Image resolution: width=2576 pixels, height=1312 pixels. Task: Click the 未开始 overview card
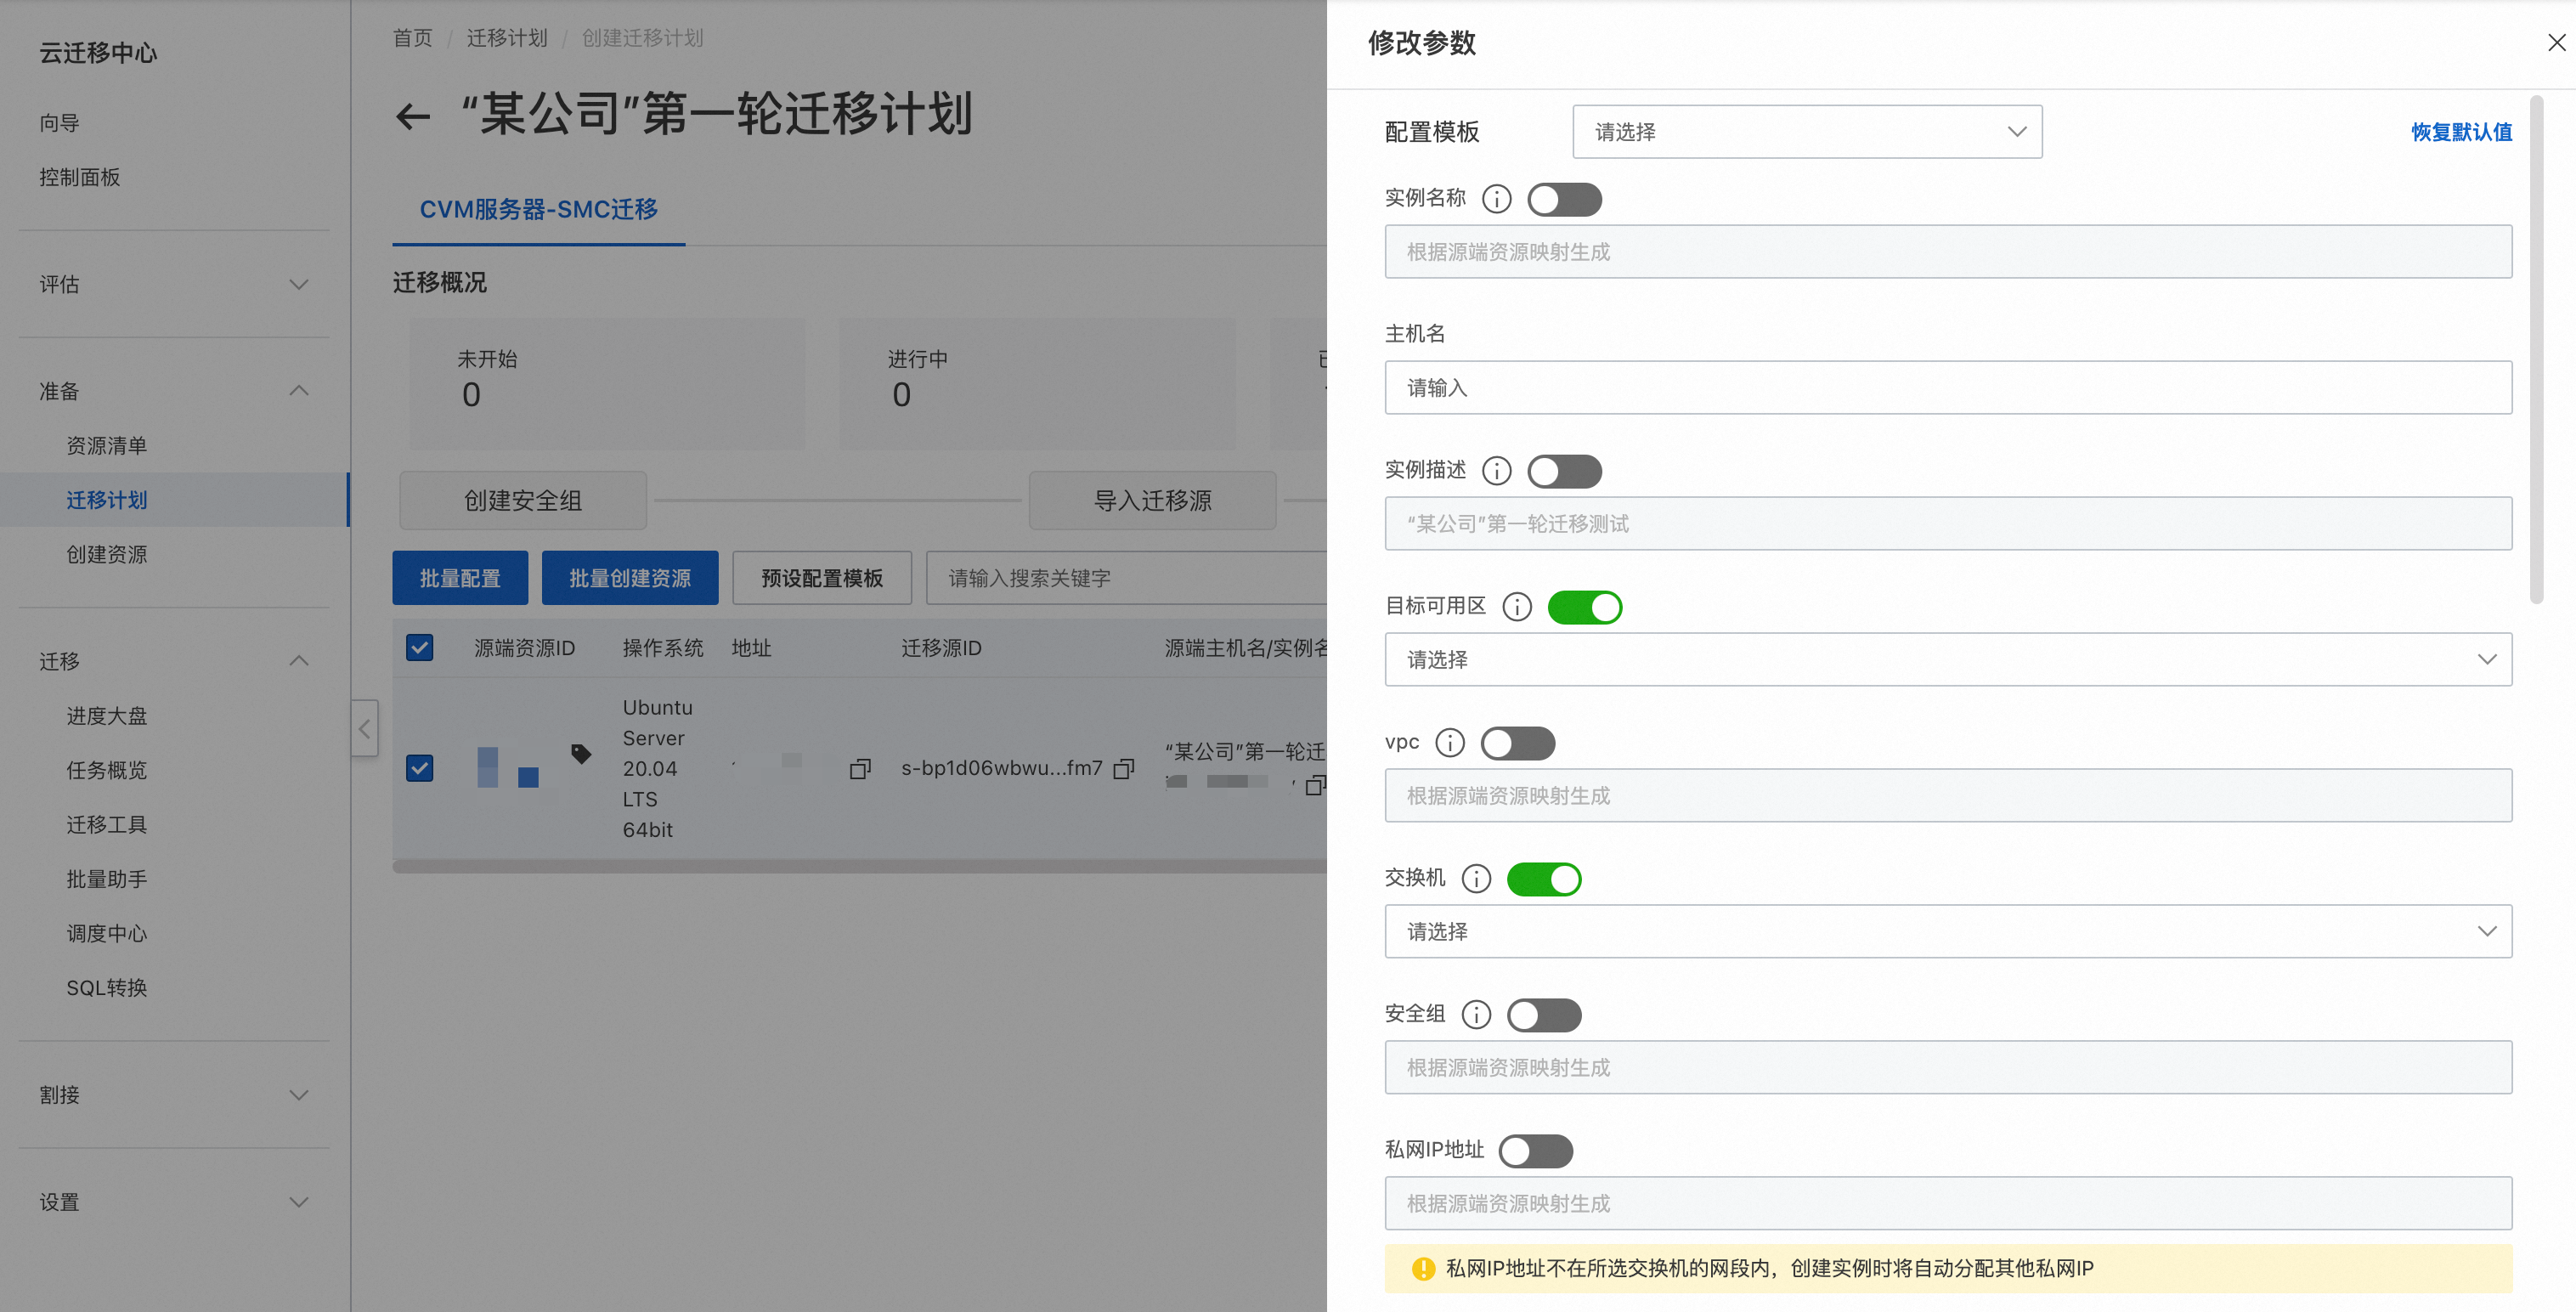coord(607,384)
